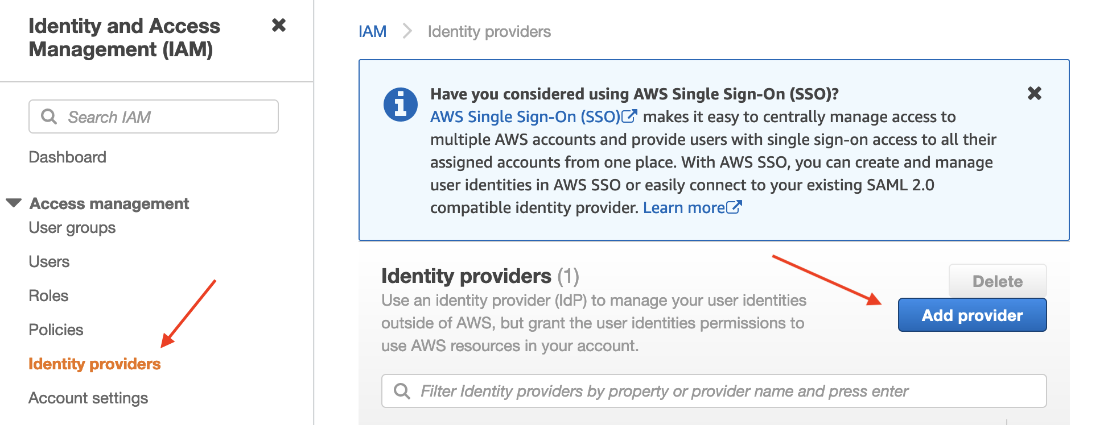
Task: Click the breadcrumb chevron separator
Action: (407, 31)
